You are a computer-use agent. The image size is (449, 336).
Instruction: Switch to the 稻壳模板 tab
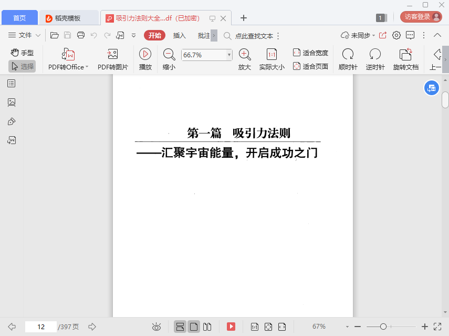[x=67, y=18]
